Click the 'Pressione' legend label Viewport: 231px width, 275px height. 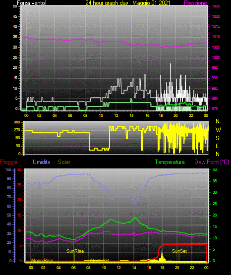(195, 3)
